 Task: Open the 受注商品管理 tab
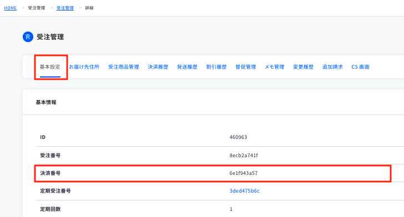click(x=124, y=67)
